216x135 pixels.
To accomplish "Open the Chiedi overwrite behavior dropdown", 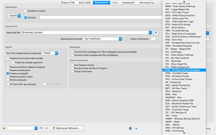I will coord(50,53).
